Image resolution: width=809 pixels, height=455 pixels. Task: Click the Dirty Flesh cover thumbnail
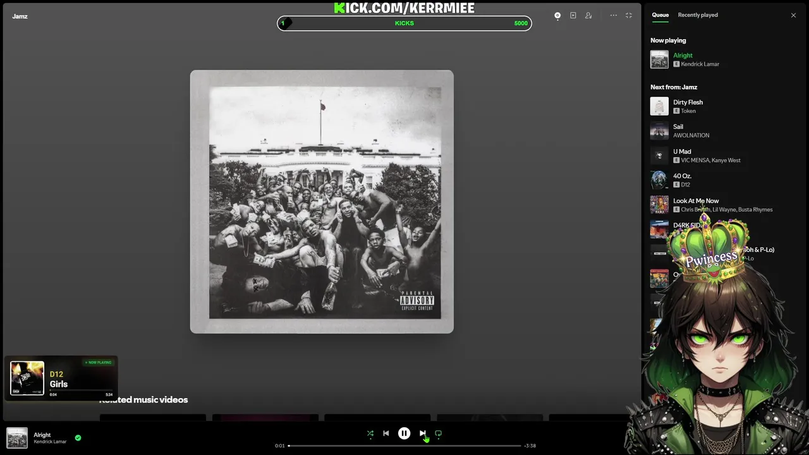[x=659, y=106]
